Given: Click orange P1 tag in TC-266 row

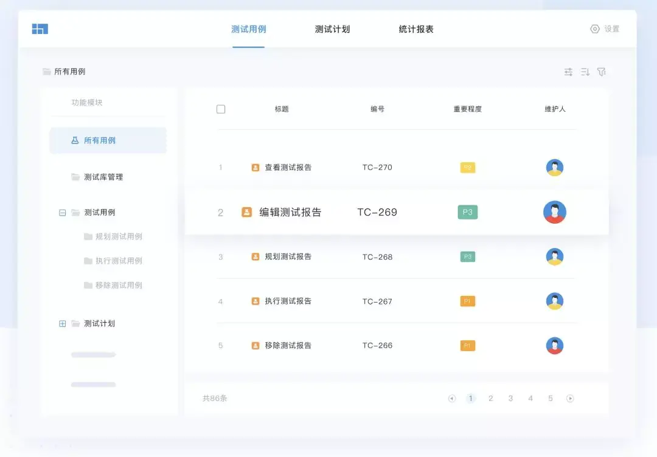Looking at the screenshot, I should click(468, 345).
